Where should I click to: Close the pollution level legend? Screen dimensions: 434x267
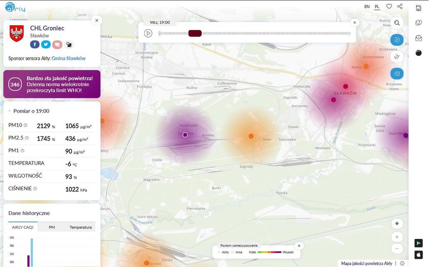point(299,246)
